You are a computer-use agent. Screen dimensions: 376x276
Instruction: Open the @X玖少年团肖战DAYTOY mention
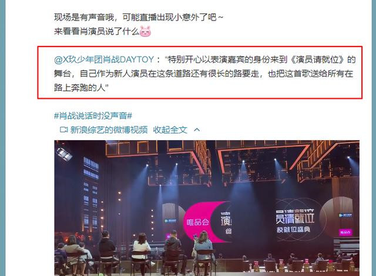tap(103, 59)
